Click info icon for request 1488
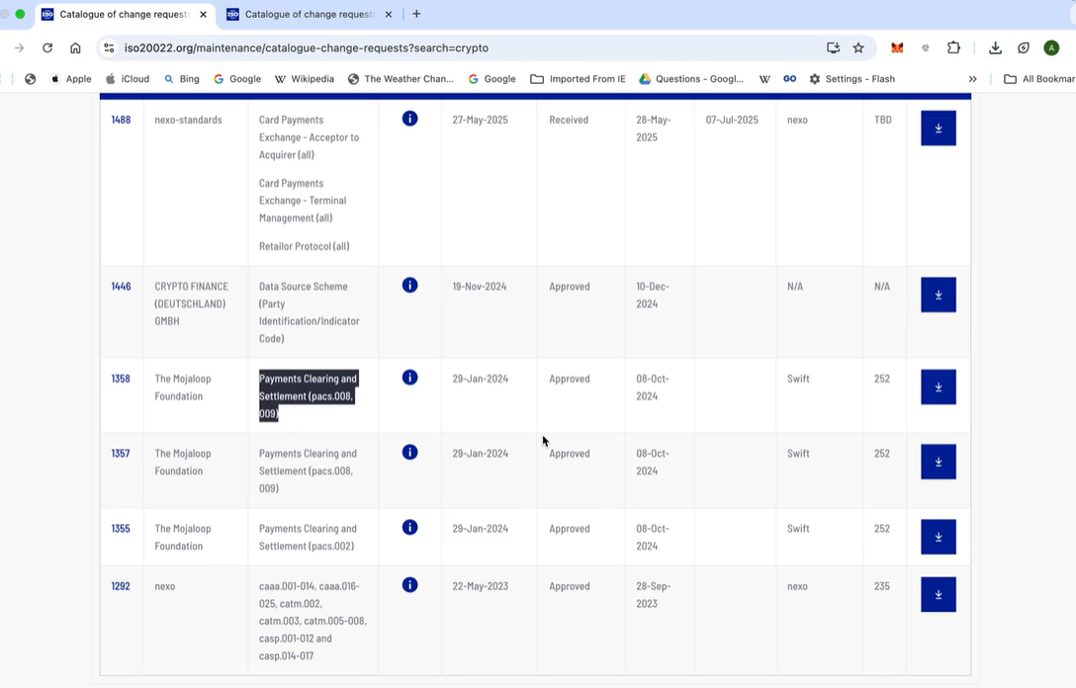Image resolution: width=1076 pixels, height=688 pixels. [409, 119]
